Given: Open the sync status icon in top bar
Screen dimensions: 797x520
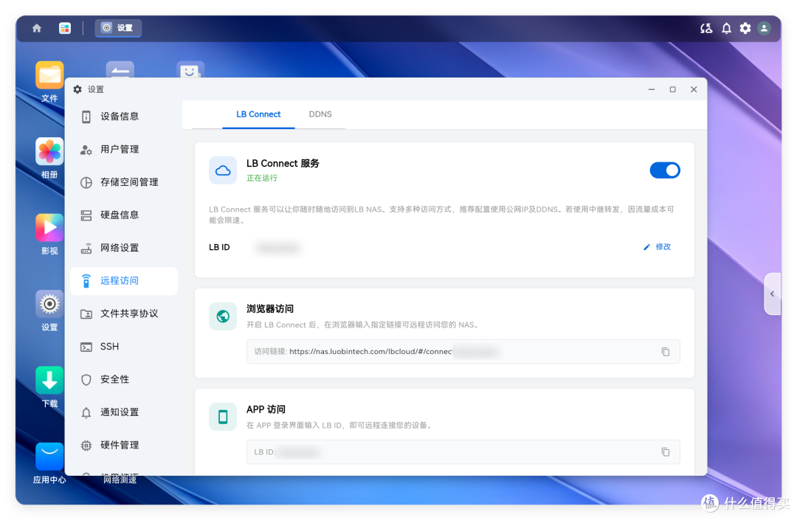Looking at the screenshot, I should [706, 29].
